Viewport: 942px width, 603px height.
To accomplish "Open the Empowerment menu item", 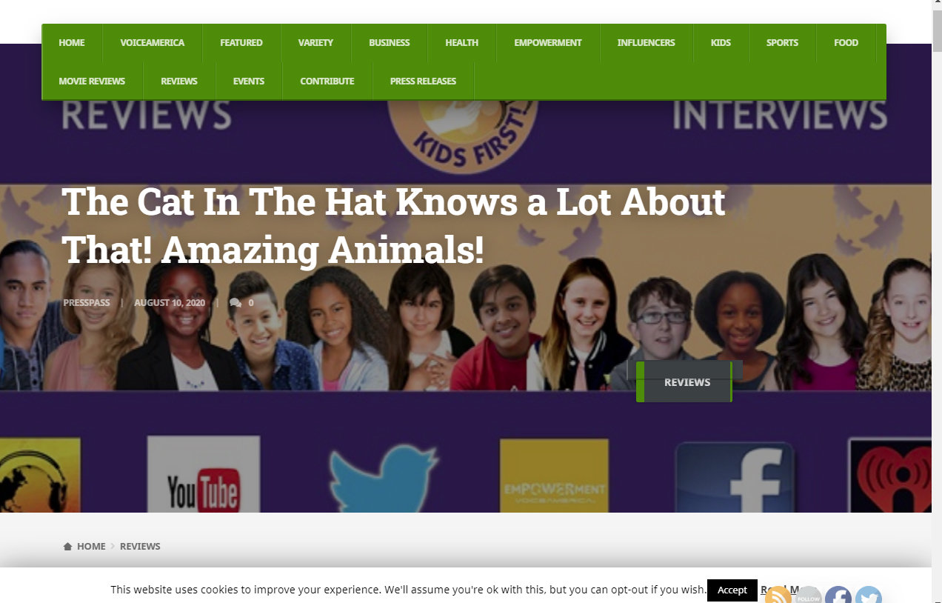I will click(548, 43).
